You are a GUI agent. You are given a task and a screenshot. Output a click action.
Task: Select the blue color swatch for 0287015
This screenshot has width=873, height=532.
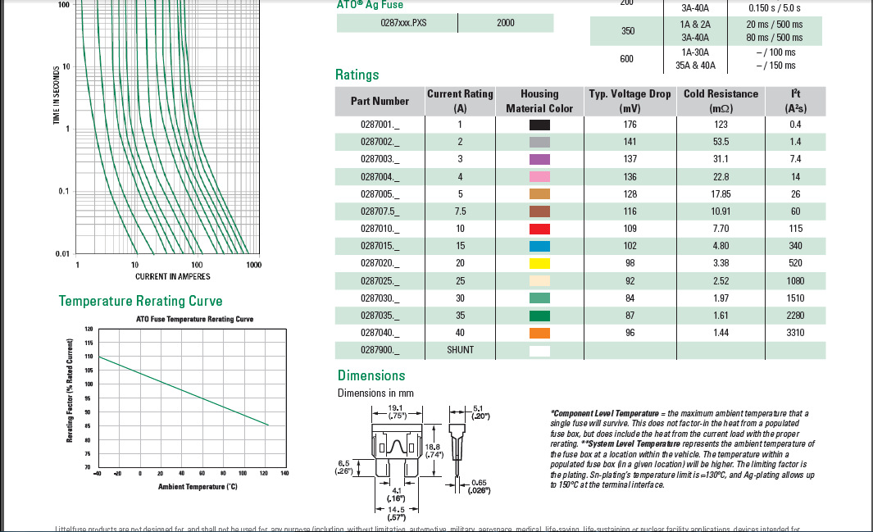click(x=539, y=246)
